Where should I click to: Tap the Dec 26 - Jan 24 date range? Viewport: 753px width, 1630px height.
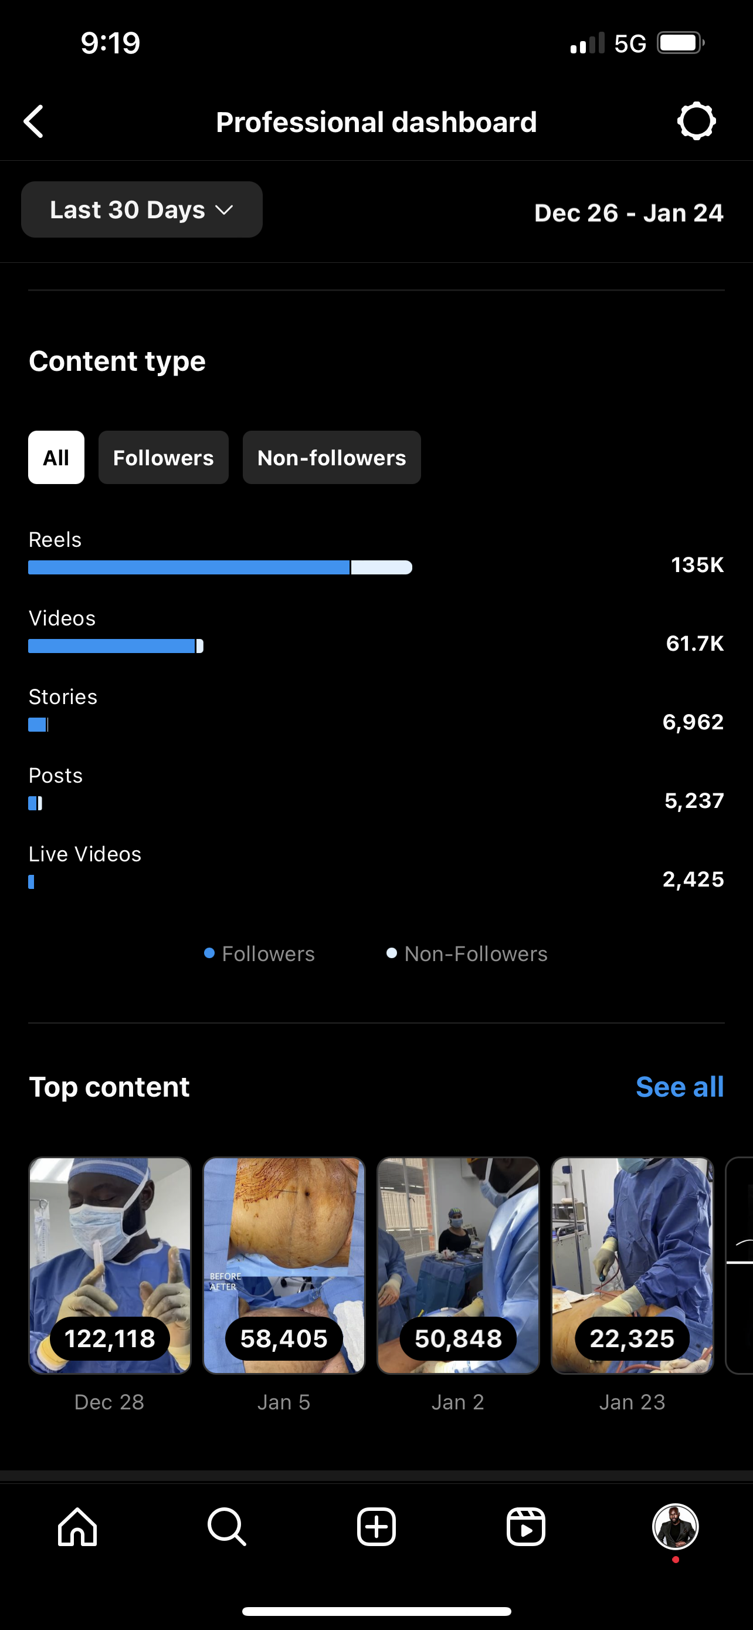[x=629, y=213]
